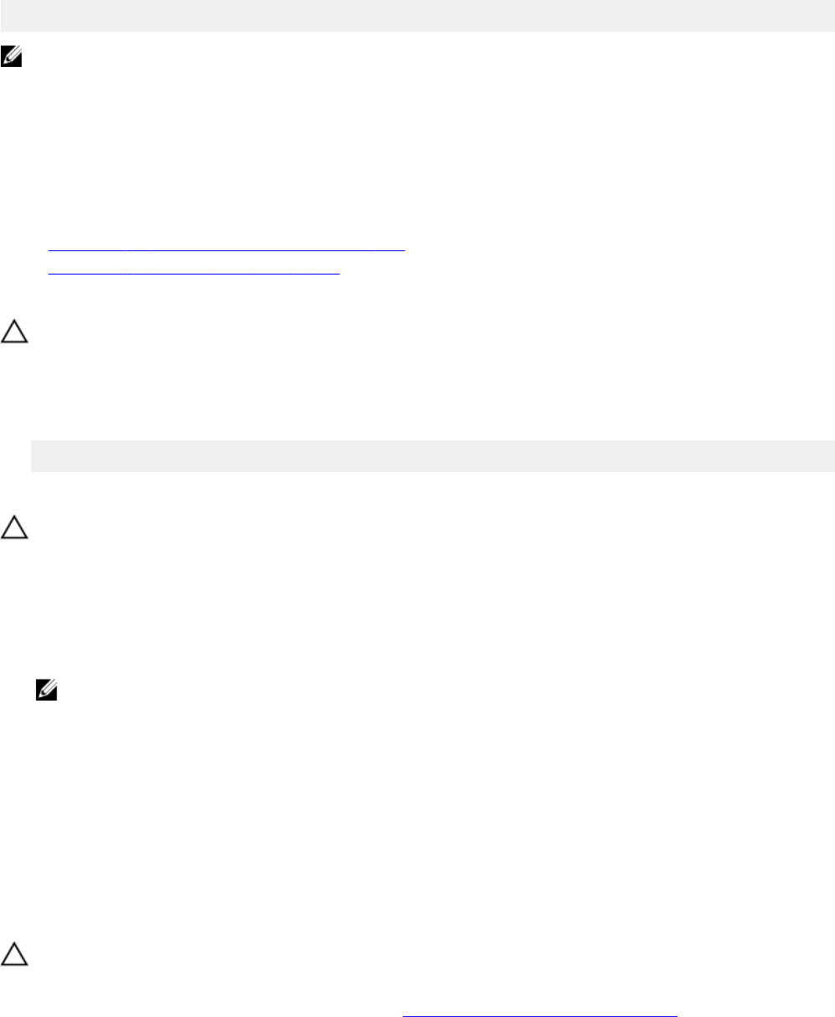This screenshot has height=1017, width=835.
Task: Select the caution triangle above the blue link
Action: coord(14,954)
